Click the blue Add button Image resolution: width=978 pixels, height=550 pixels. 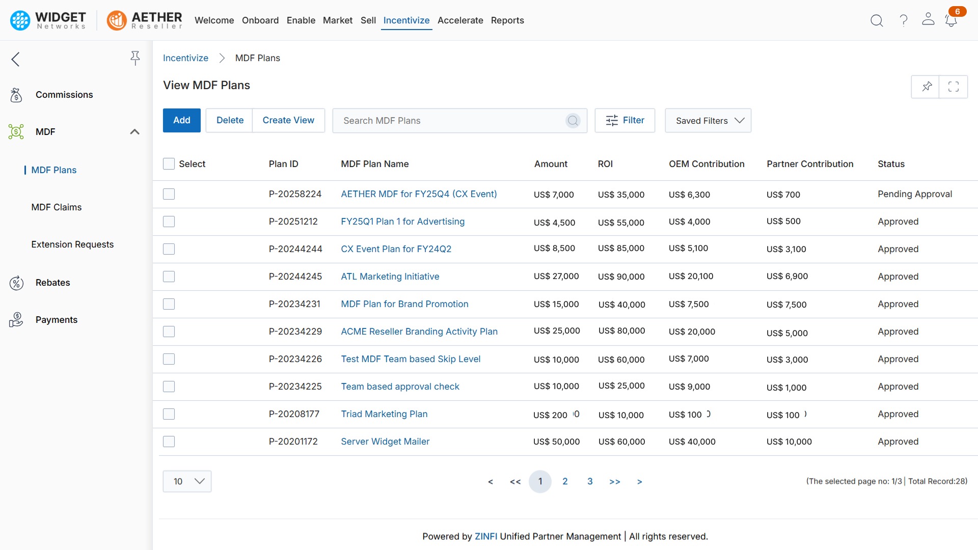tap(181, 120)
